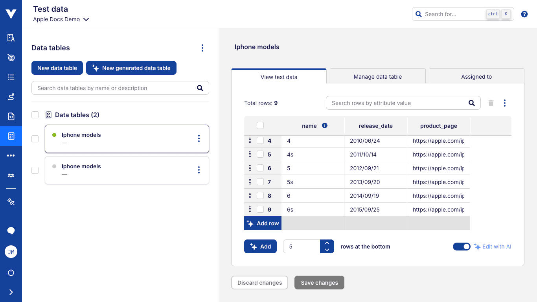Image resolution: width=537 pixels, height=302 pixels.
Task: Open the Test data sidebar icon
Action: pos(11,136)
